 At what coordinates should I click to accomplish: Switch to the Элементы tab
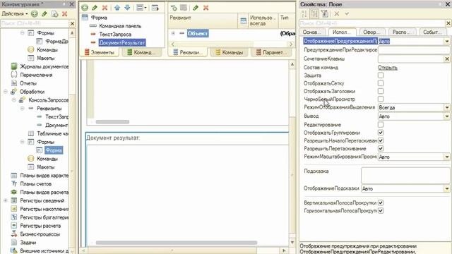(x=100, y=52)
